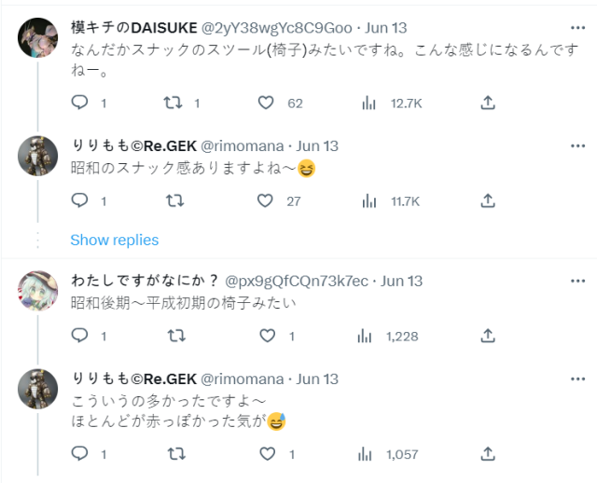Share the reply with 11.7K views
Screen dimensions: 597x483
coord(487,200)
